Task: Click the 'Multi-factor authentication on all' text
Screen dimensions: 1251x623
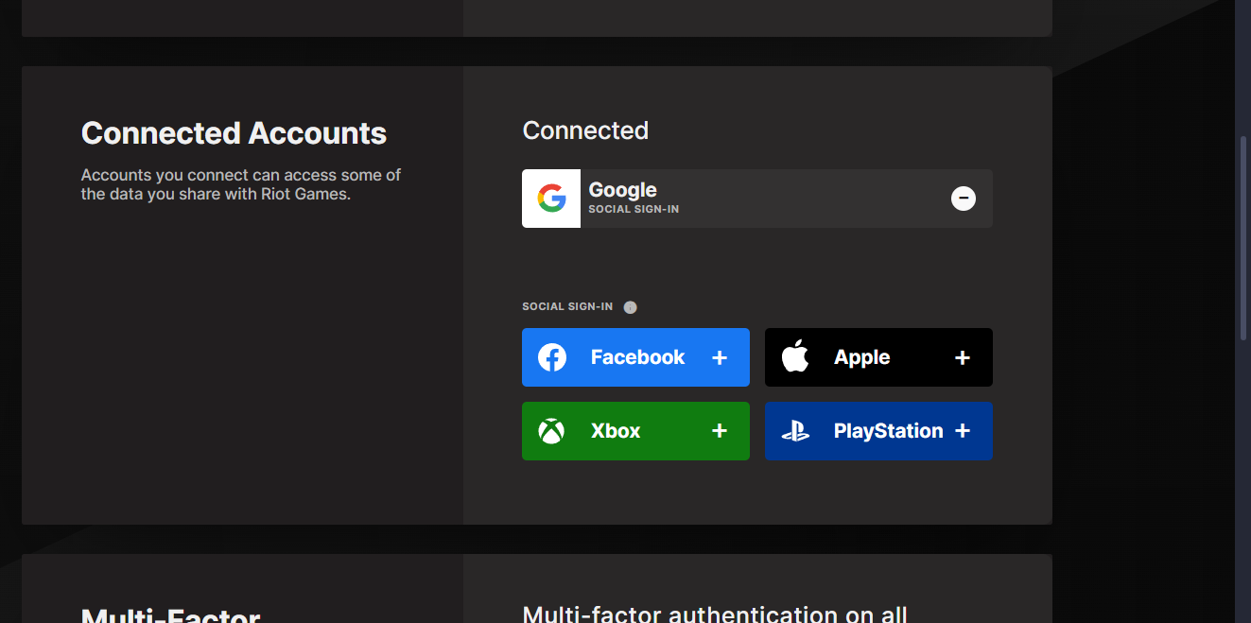Action: click(715, 614)
